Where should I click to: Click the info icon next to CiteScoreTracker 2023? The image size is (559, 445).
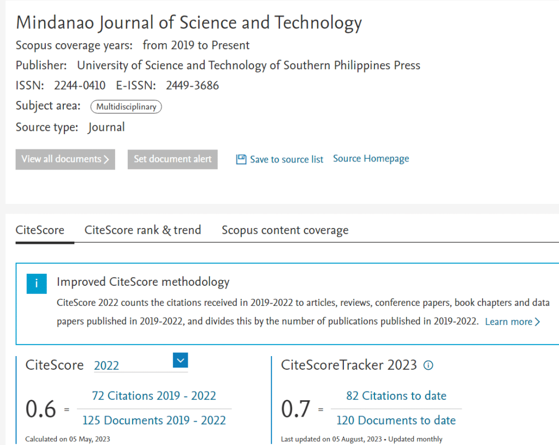point(429,365)
